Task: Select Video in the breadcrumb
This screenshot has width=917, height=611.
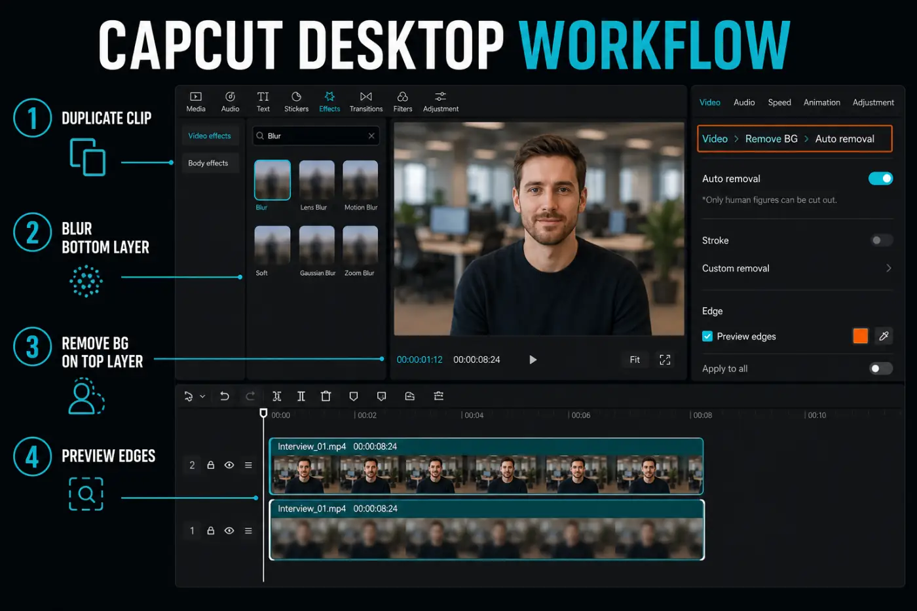Action: point(715,139)
